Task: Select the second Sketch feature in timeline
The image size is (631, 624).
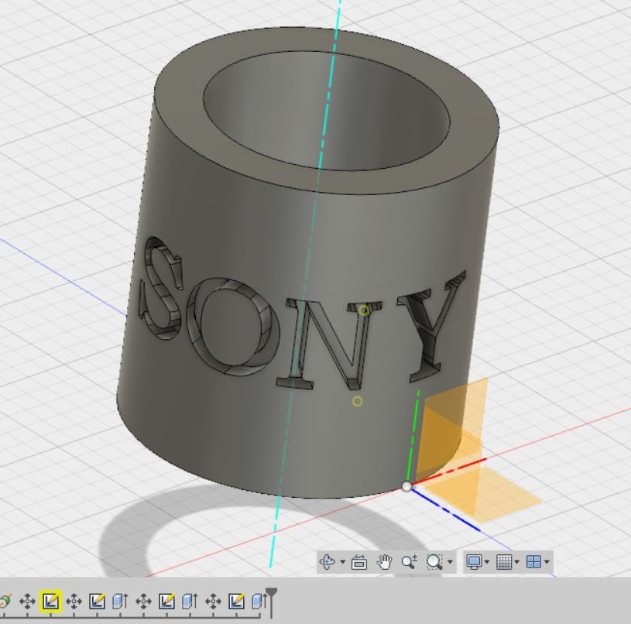Action: click(x=97, y=602)
